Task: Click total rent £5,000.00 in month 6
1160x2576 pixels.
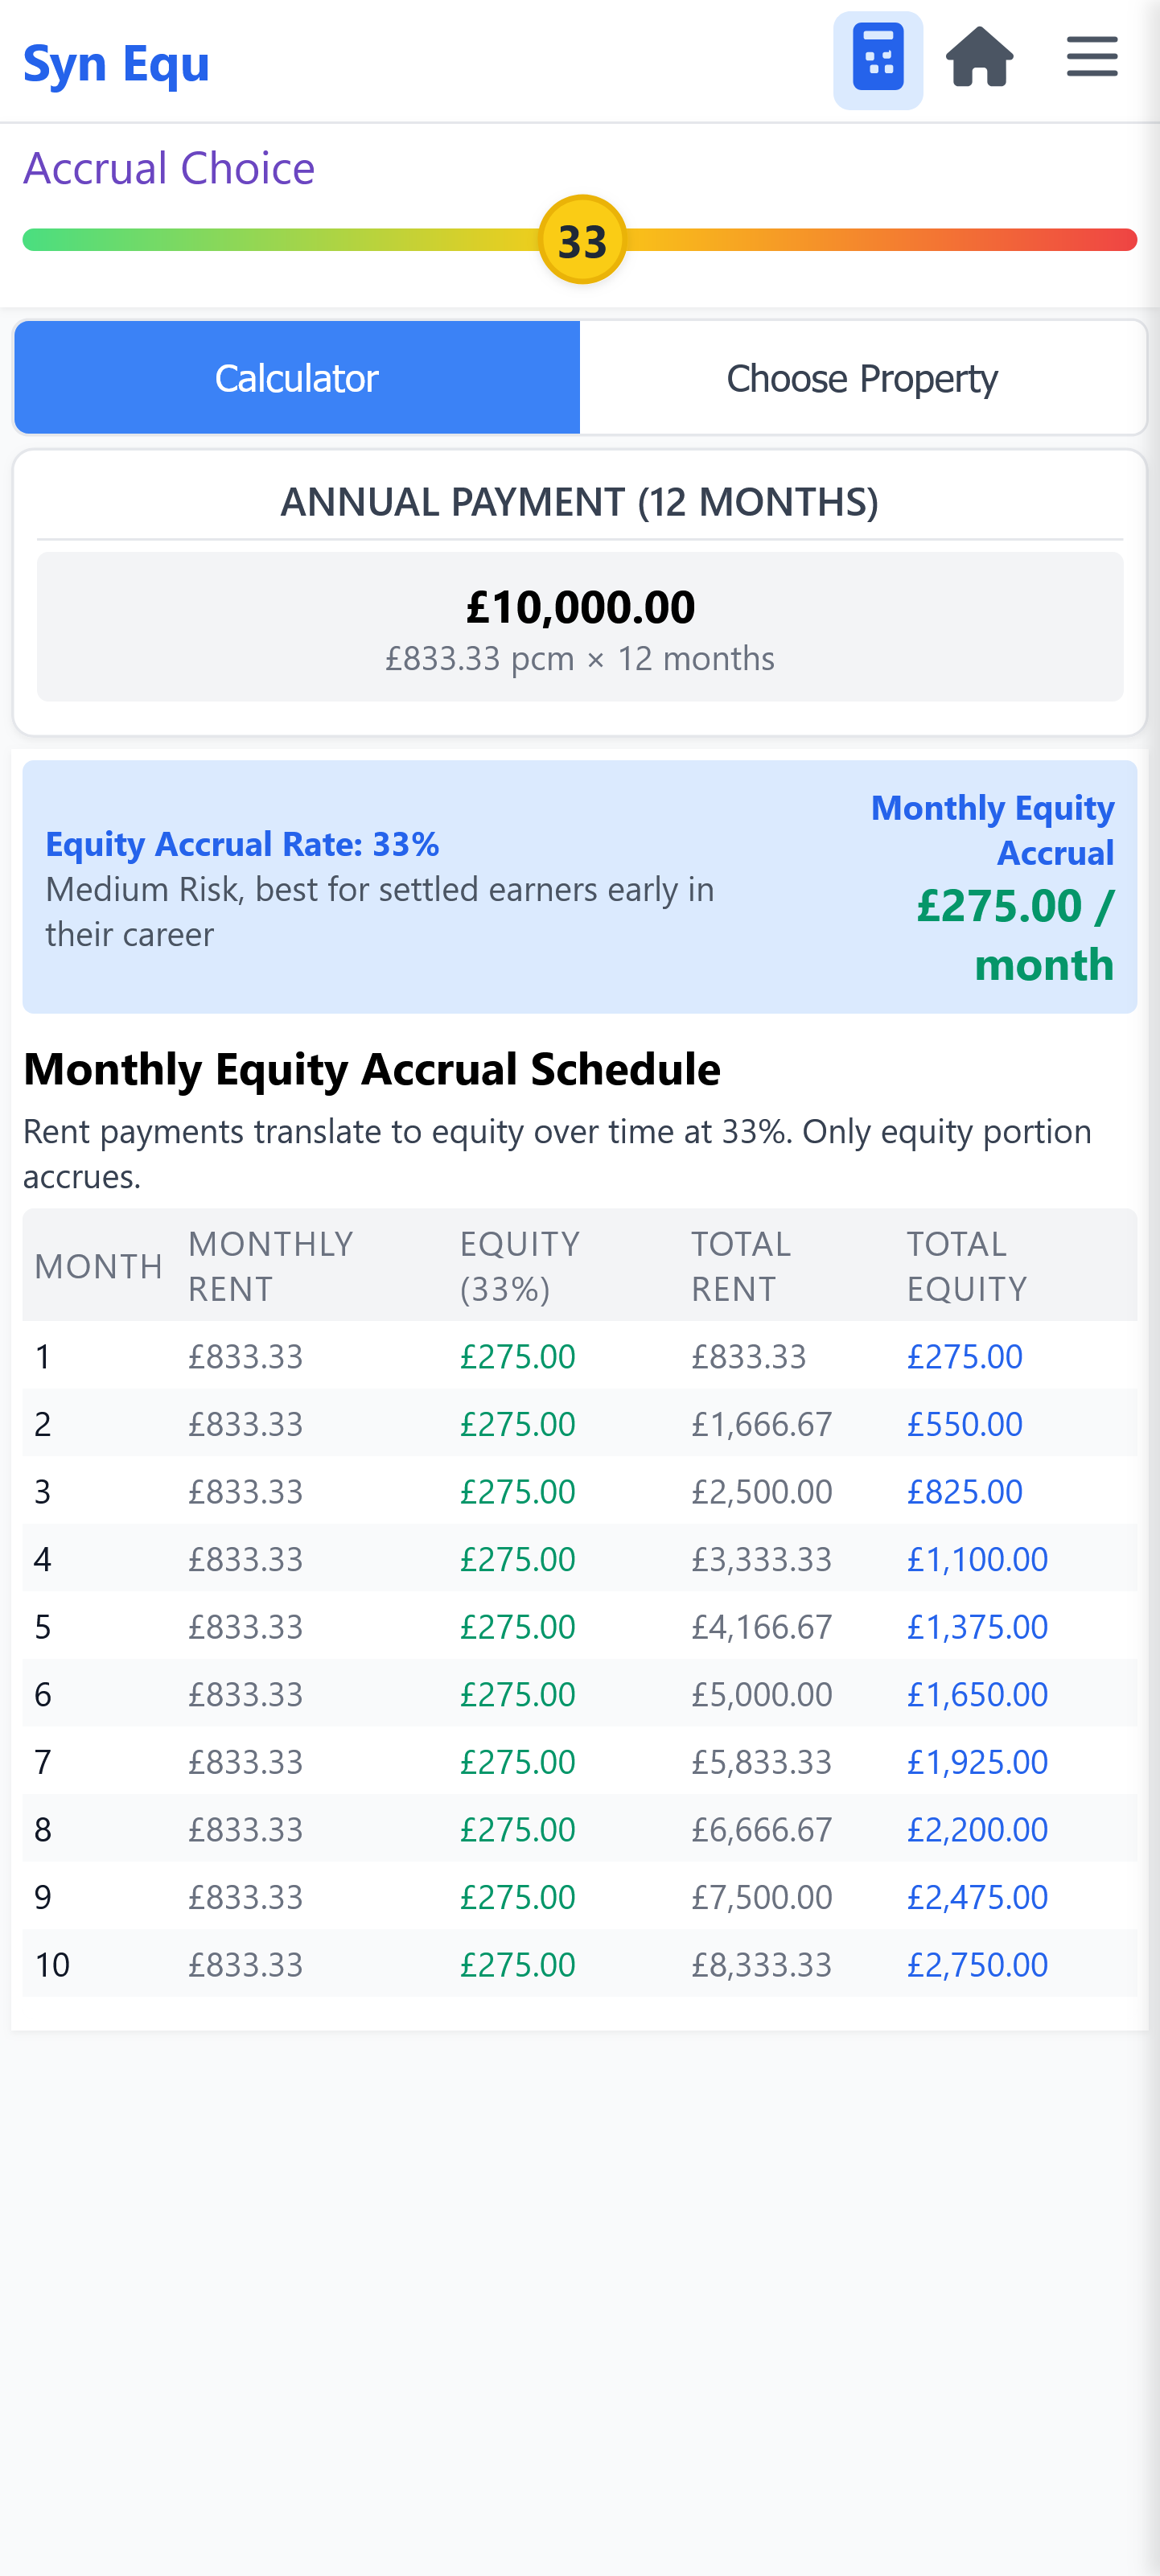Action: [761, 1694]
